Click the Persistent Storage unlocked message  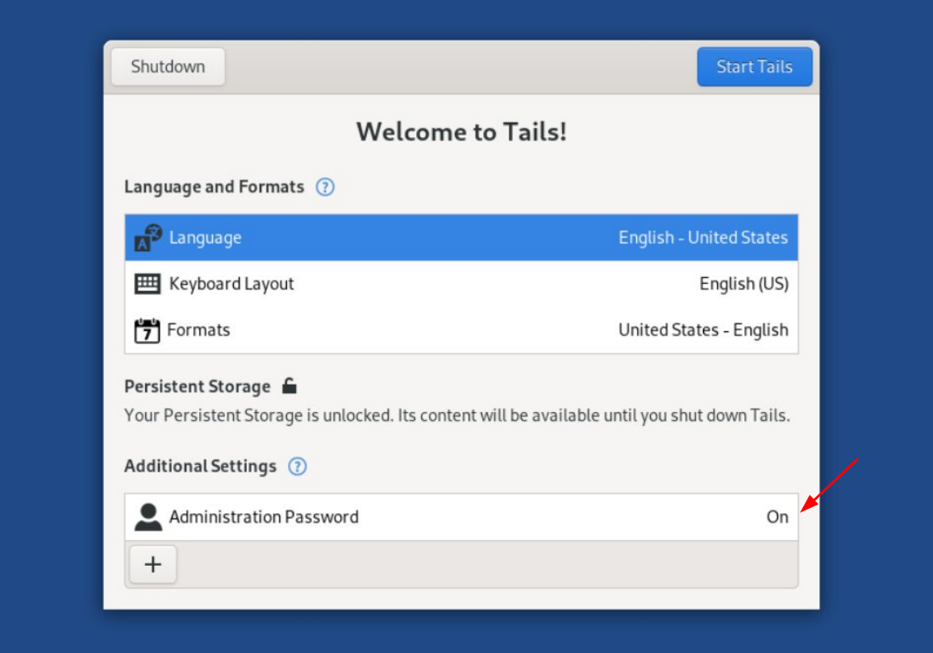pos(457,415)
